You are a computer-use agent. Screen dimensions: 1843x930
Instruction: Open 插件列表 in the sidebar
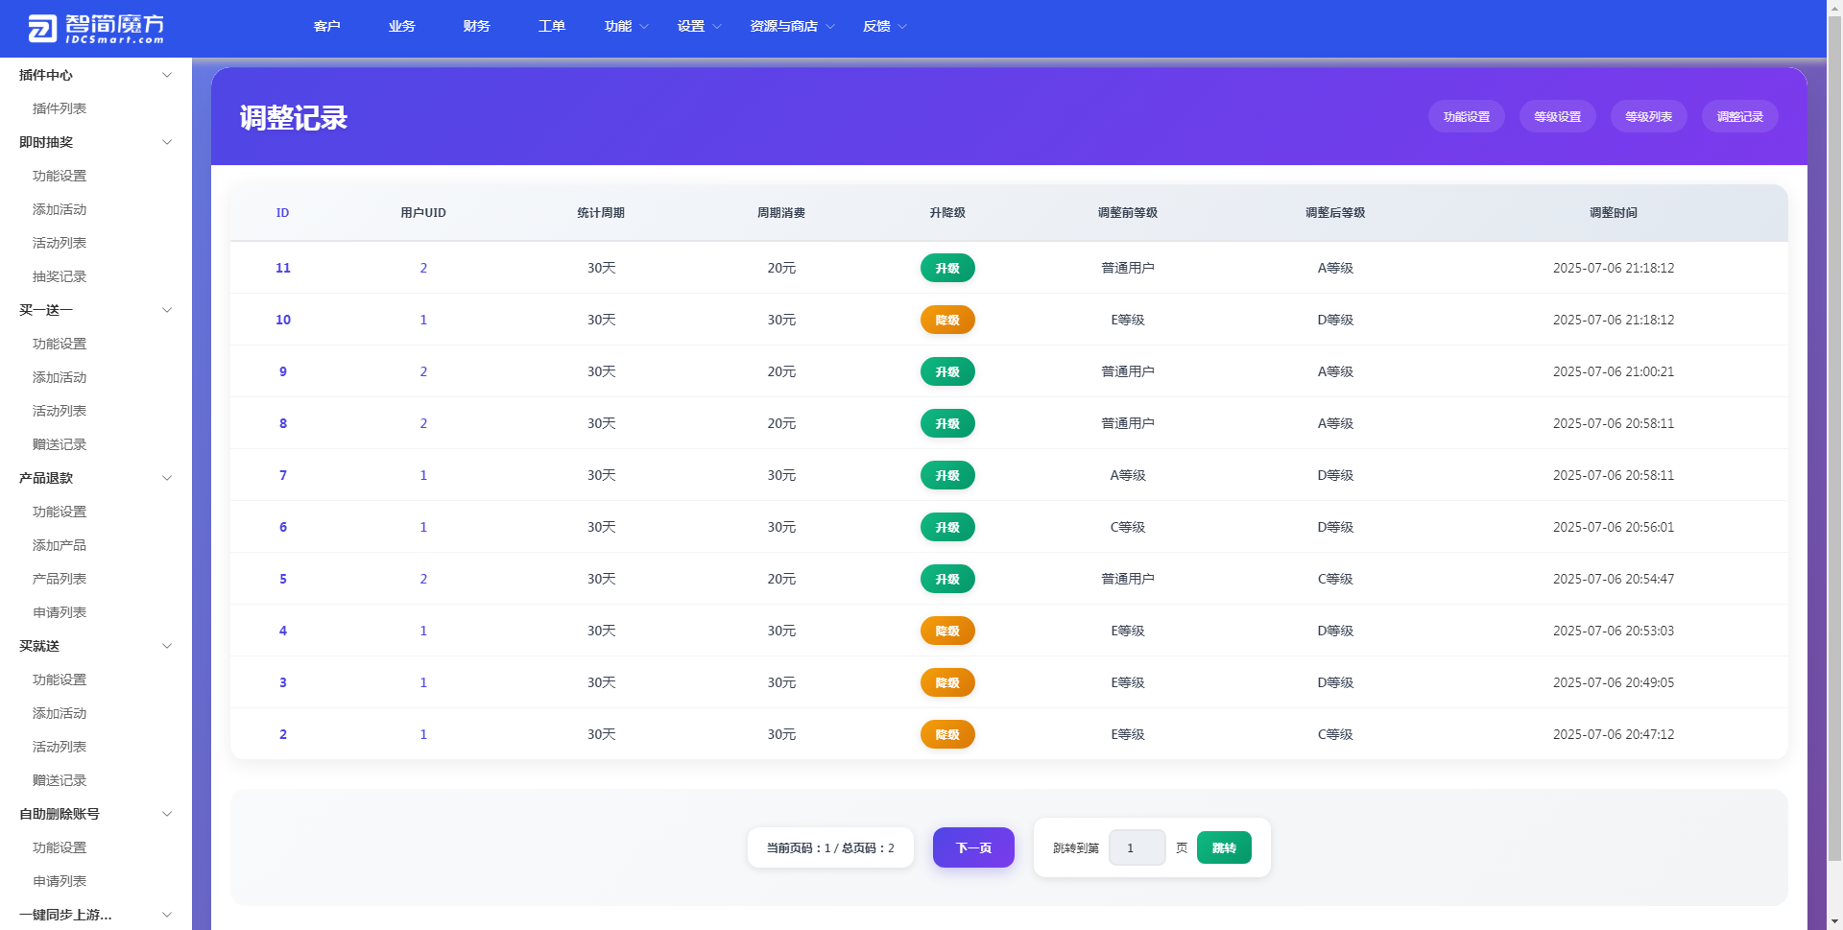click(x=60, y=108)
